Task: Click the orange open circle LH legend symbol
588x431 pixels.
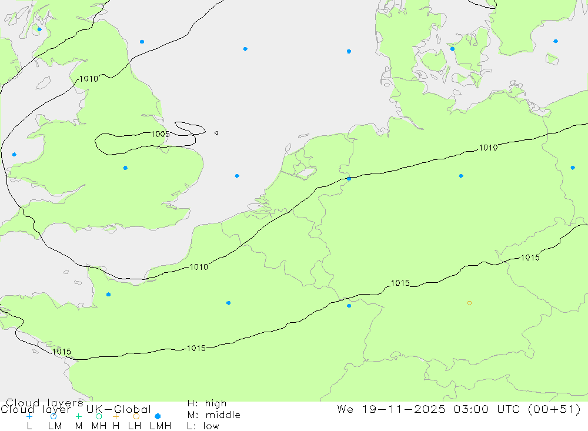Action: point(136,416)
